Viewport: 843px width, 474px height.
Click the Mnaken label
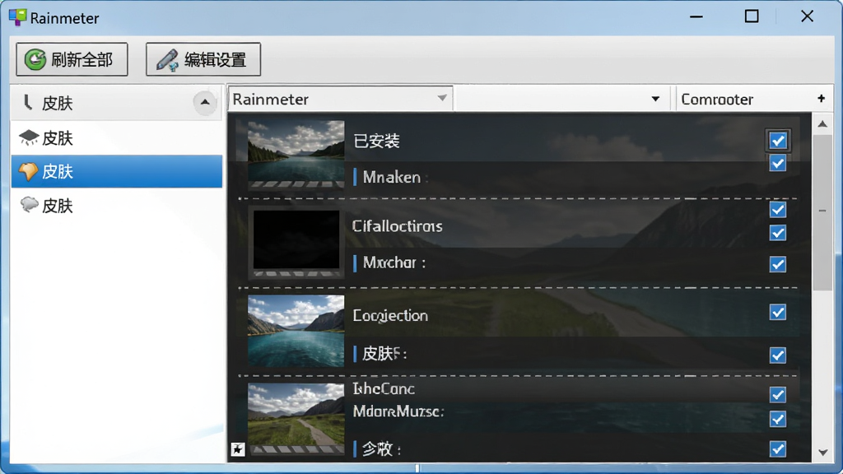click(391, 177)
